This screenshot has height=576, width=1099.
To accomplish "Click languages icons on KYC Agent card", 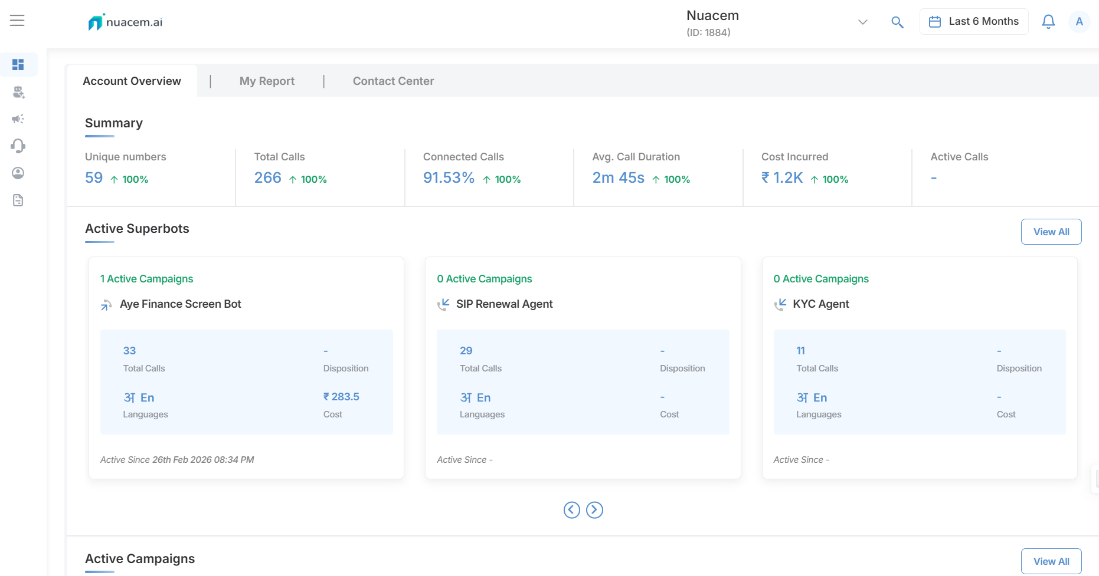I will click(812, 398).
